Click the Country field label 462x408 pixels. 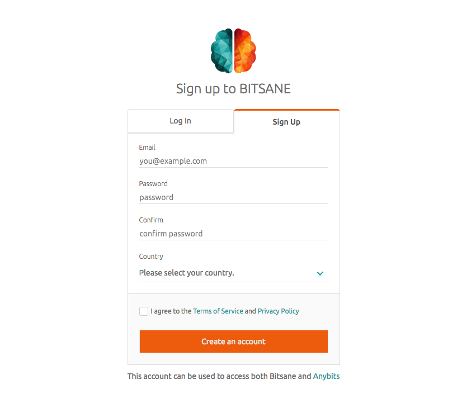(x=151, y=257)
